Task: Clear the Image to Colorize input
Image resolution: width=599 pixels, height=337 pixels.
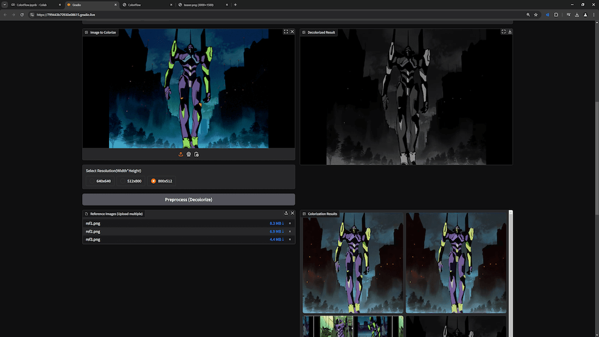Action: (x=292, y=32)
